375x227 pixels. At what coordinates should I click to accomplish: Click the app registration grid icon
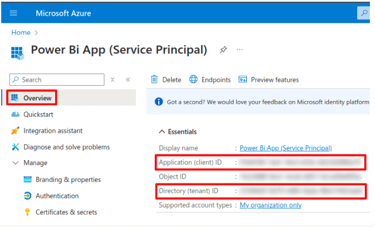tap(17, 53)
